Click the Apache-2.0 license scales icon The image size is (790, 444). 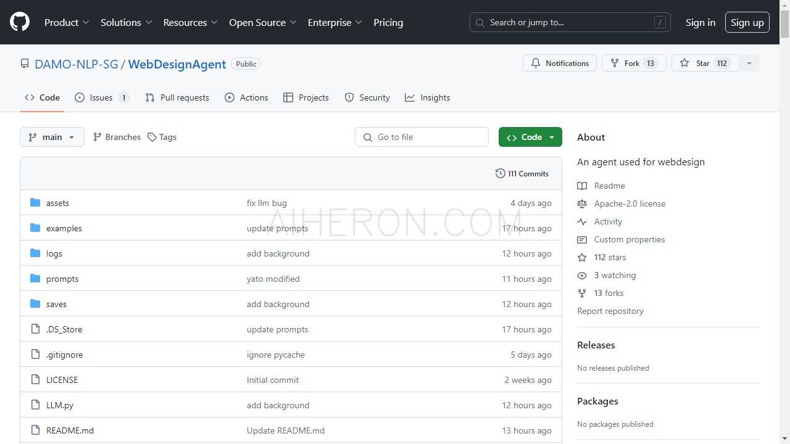click(x=582, y=203)
